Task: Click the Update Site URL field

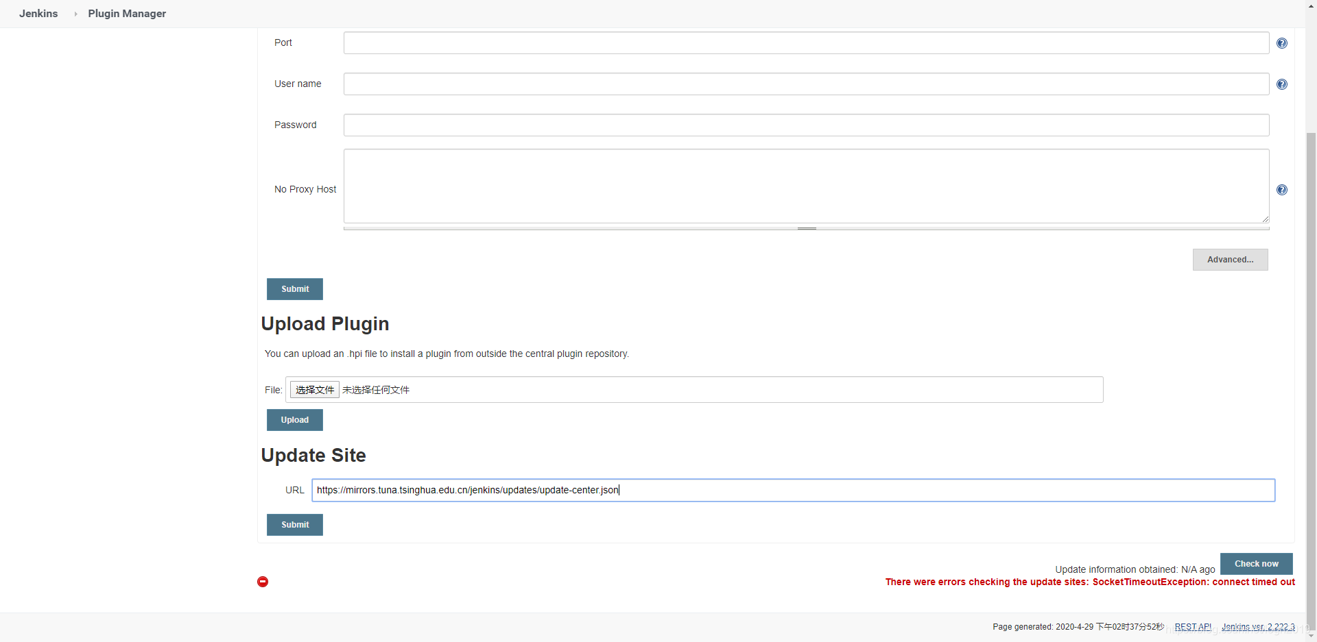Action: [x=793, y=490]
